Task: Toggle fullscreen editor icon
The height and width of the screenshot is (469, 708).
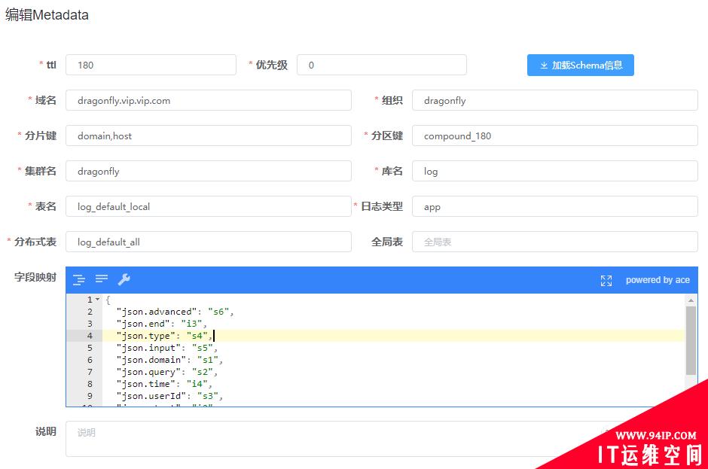Action: [x=606, y=281]
